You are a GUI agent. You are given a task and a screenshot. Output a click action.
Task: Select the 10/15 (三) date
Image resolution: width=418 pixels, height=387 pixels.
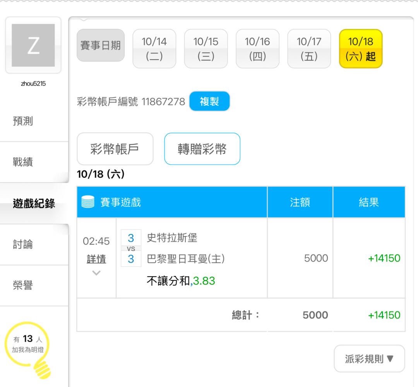click(x=206, y=49)
